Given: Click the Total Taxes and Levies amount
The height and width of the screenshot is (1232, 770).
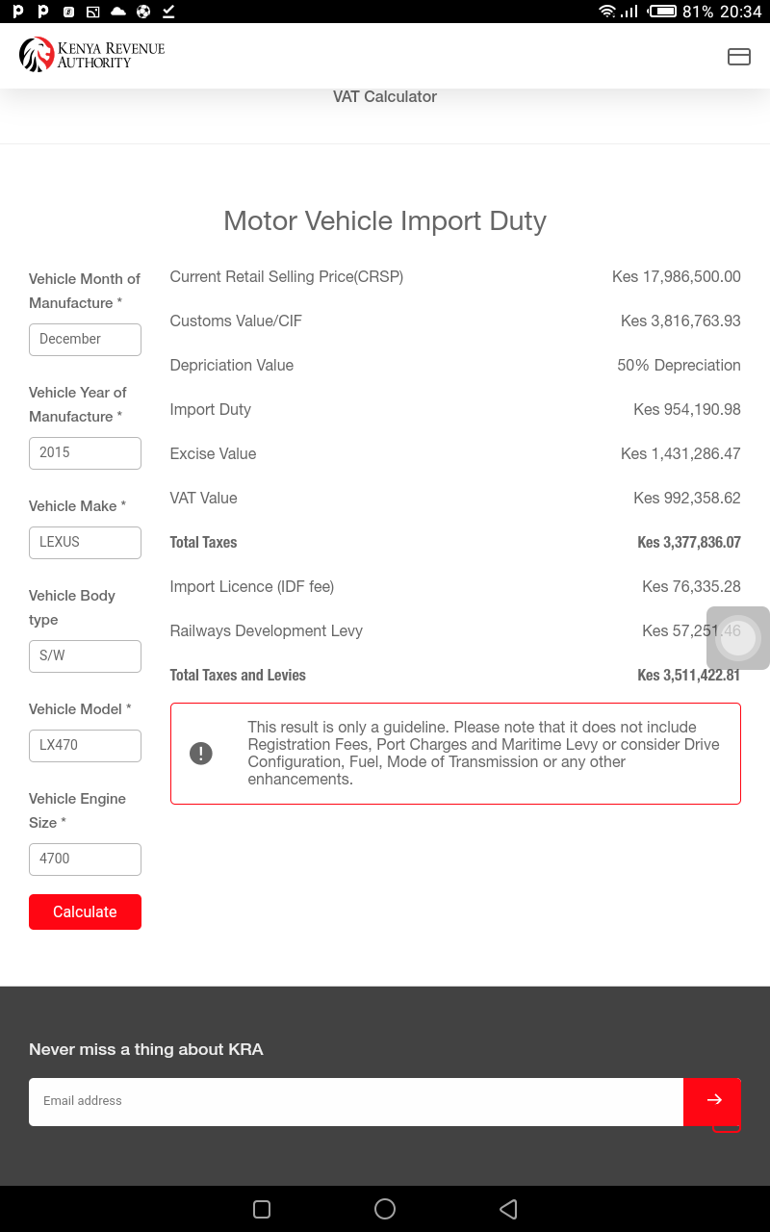Looking at the screenshot, I should [x=688, y=676].
